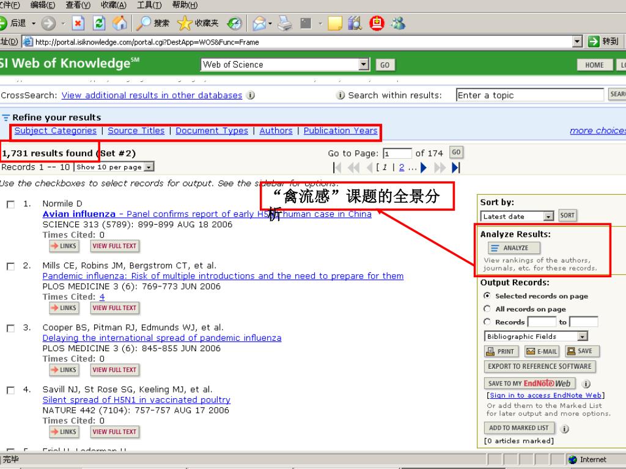Screen dimensions: 626x469
Task: Open the Tools (工具) menu
Action: 149,5
